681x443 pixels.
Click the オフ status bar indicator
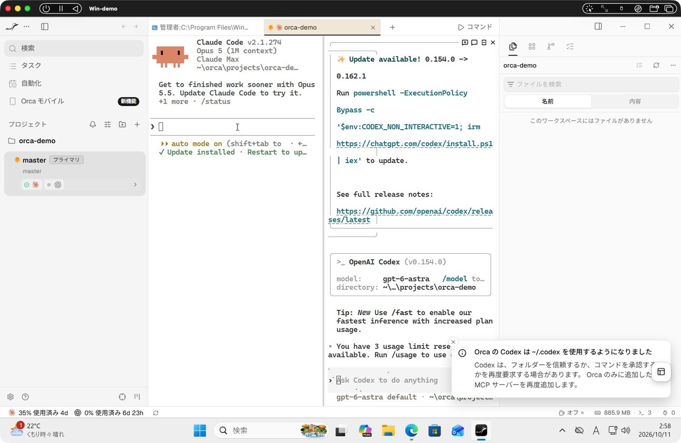click(x=571, y=413)
